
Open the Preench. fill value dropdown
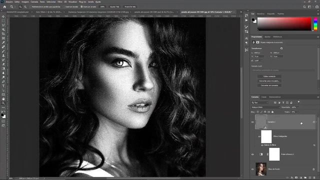298,112
